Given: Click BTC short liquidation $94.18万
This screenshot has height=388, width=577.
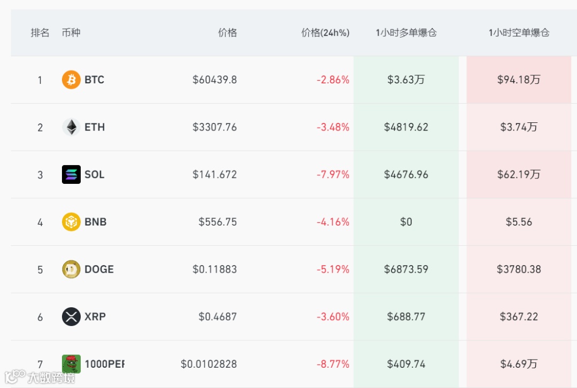Looking at the screenshot, I should click(519, 80).
